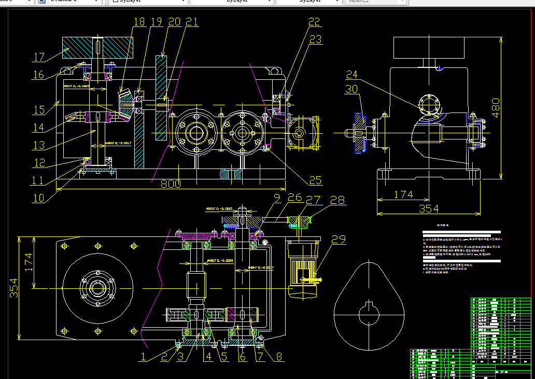Click the 800 length dimension text
This screenshot has height=379, width=535.
(x=171, y=184)
